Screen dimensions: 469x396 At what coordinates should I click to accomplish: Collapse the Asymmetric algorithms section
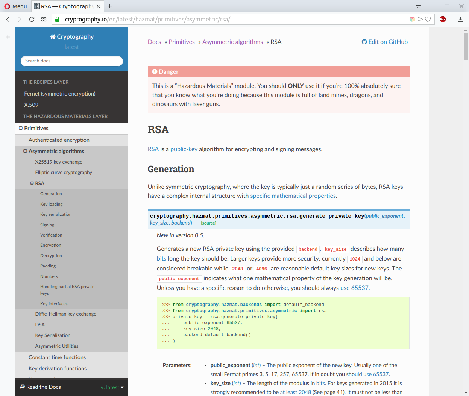tap(25, 151)
